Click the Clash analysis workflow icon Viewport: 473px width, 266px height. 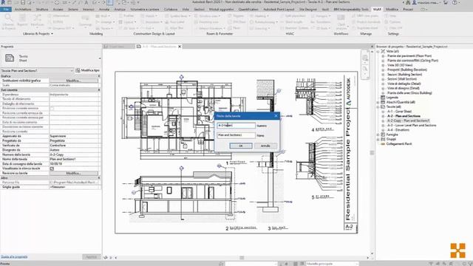pyautogui.click(x=341, y=21)
